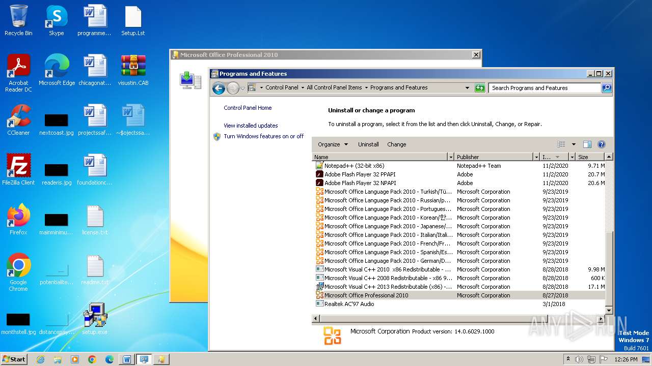This screenshot has width=652, height=366.
Task: Click the refresh icon beside the address bar
Action: tap(479, 88)
